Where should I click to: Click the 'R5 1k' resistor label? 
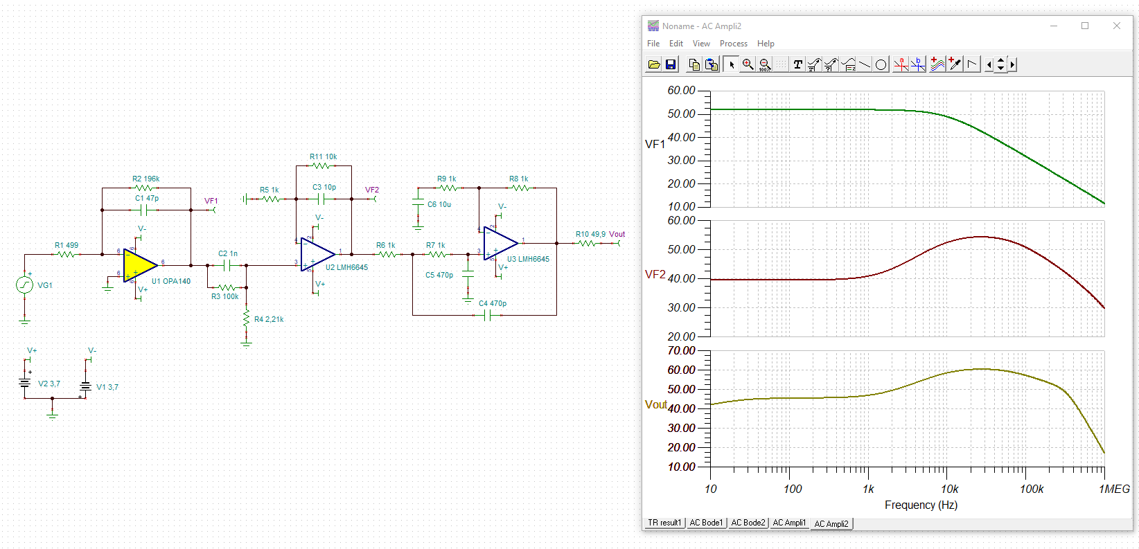(270, 190)
